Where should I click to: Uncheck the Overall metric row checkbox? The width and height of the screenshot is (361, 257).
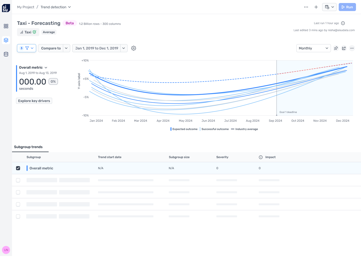pos(18,168)
